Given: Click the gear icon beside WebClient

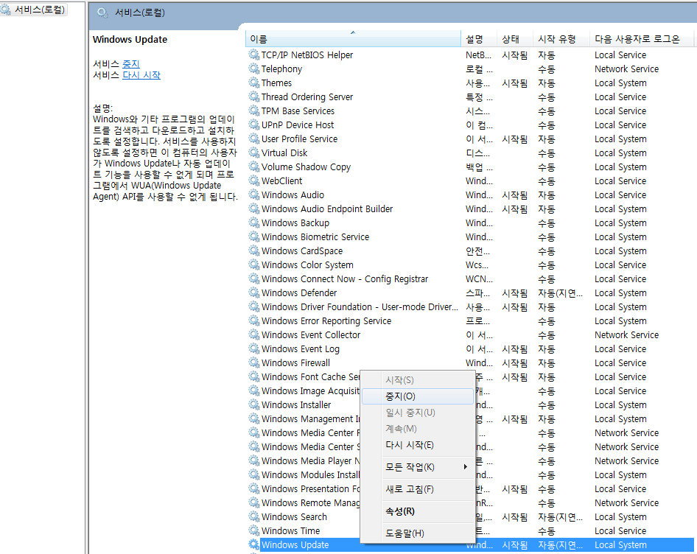Looking at the screenshot, I should [253, 181].
